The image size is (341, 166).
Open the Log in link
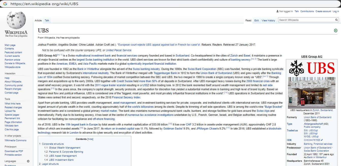pos(336,11)
